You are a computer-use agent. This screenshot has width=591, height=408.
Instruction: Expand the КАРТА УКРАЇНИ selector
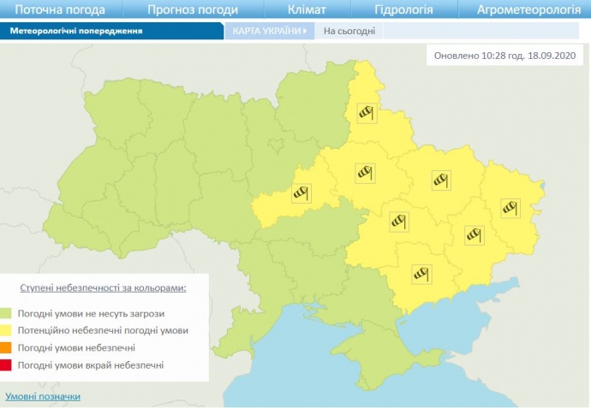(x=266, y=31)
